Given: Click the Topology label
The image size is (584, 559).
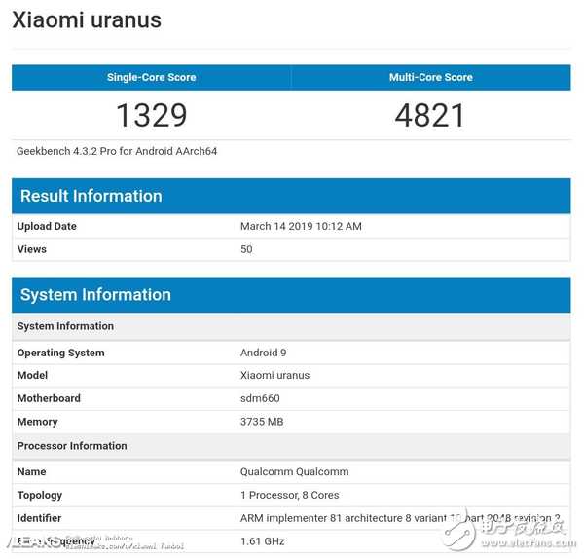Looking at the screenshot, I should click(x=40, y=495).
